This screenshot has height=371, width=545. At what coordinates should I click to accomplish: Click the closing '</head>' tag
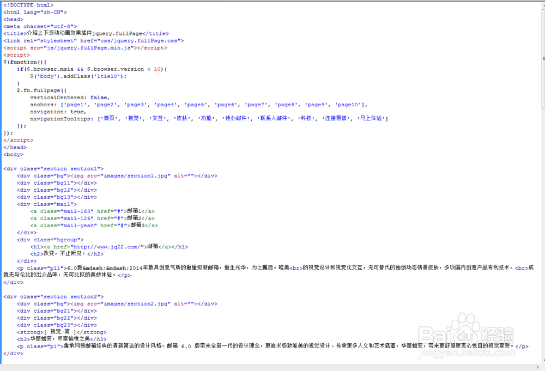(x=15, y=147)
